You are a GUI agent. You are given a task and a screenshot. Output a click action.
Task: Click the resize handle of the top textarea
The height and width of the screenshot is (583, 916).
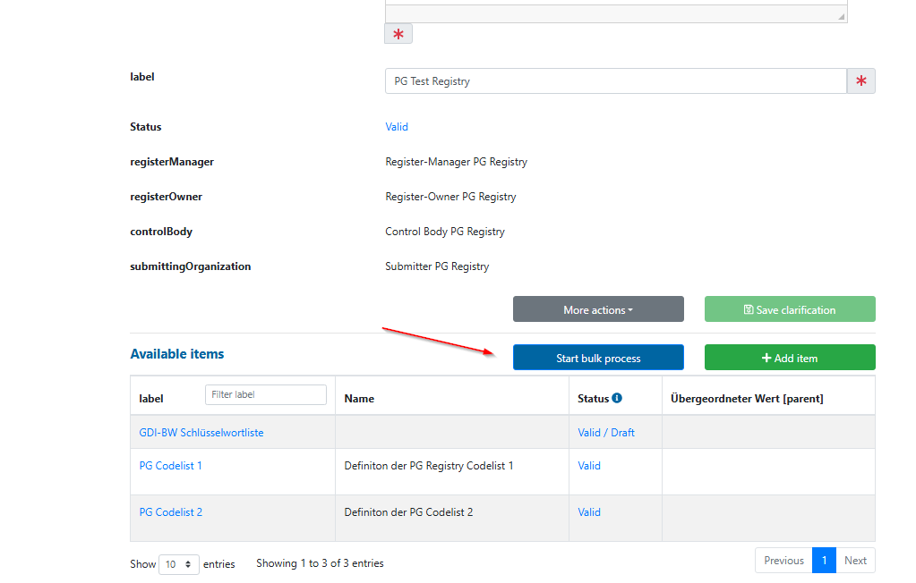pyautogui.click(x=841, y=17)
